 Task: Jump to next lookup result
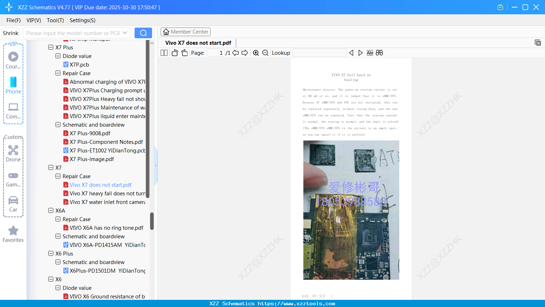[x=360, y=53]
